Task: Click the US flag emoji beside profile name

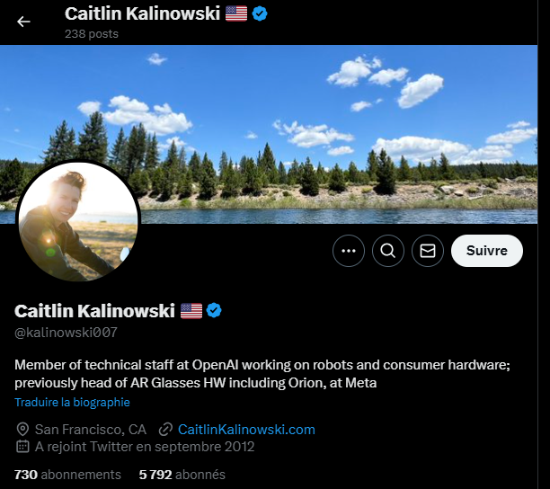Action: click(191, 311)
